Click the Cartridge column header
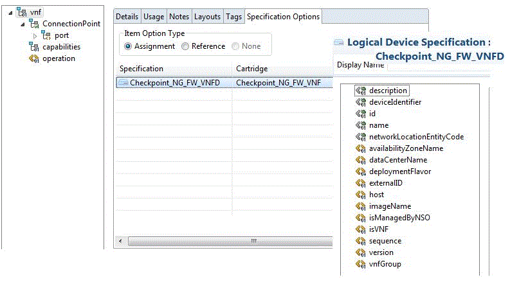510x291 pixels. [x=282, y=69]
